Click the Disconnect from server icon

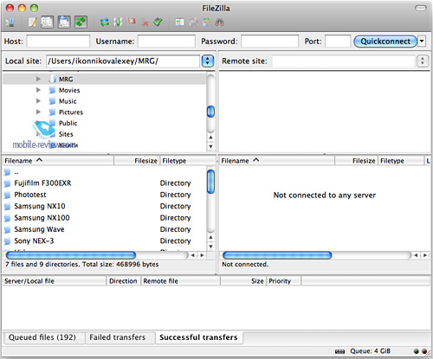pyautogui.click(x=145, y=22)
